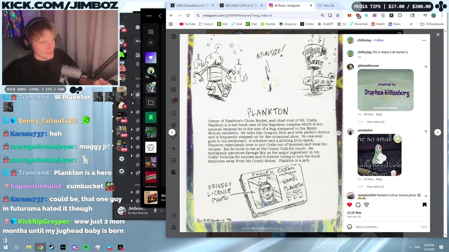Like orionbahm's comment
The image size is (449, 252).
point(426,132)
